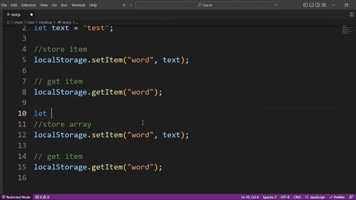Click setItem on line 5
Viewport: 356px width, 200px height.
[x=107, y=60]
